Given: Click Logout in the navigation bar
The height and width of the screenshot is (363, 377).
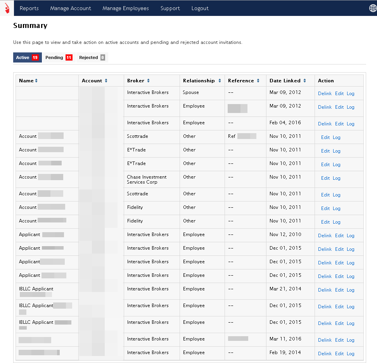Looking at the screenshot, I should pos(200,8).
